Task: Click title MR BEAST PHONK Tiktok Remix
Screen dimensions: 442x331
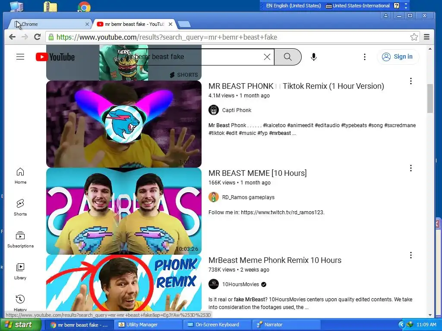Action: 296,86
